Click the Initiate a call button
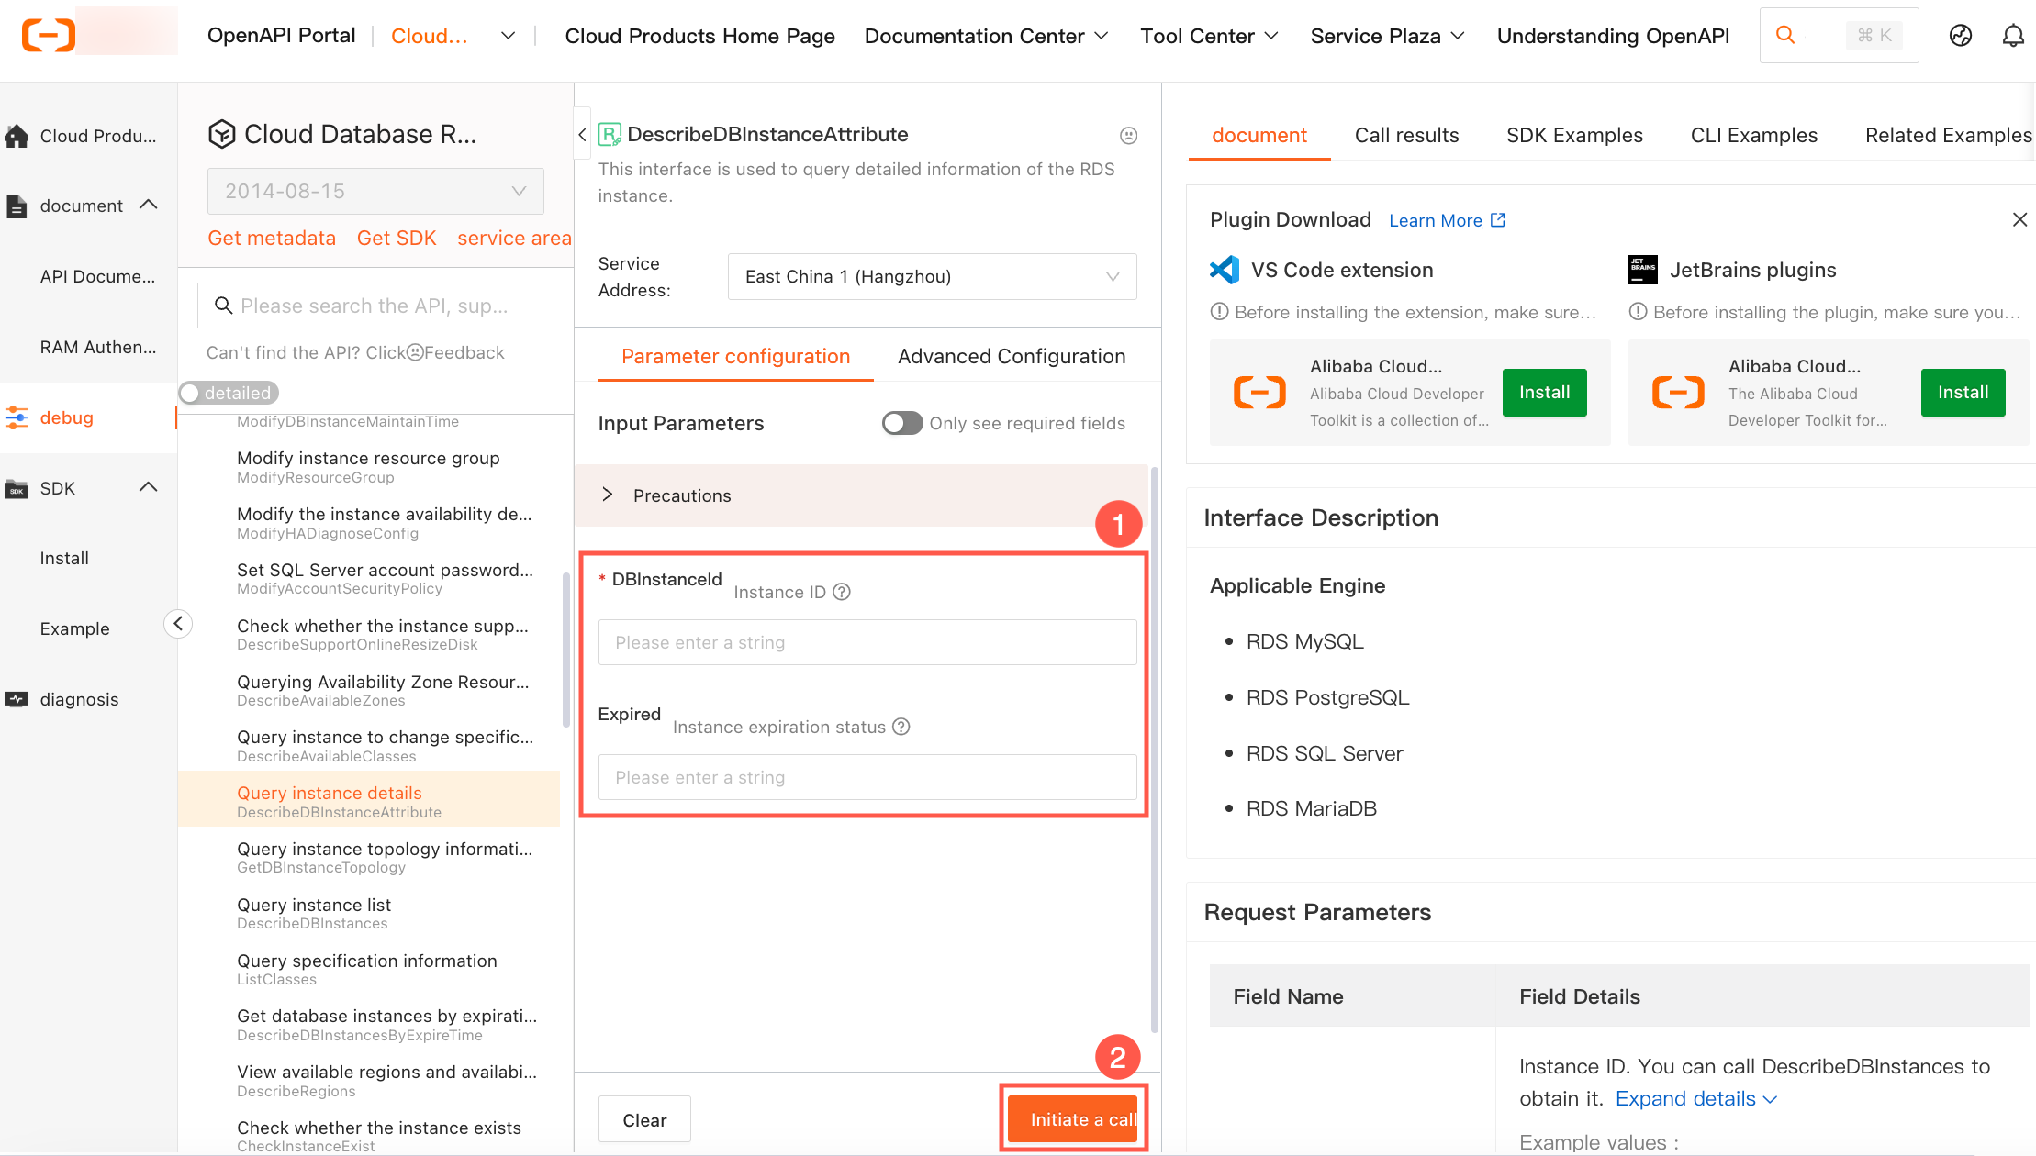Image resolution: width=2036 pixels, height=1156 pixels. [1073, 1119]
